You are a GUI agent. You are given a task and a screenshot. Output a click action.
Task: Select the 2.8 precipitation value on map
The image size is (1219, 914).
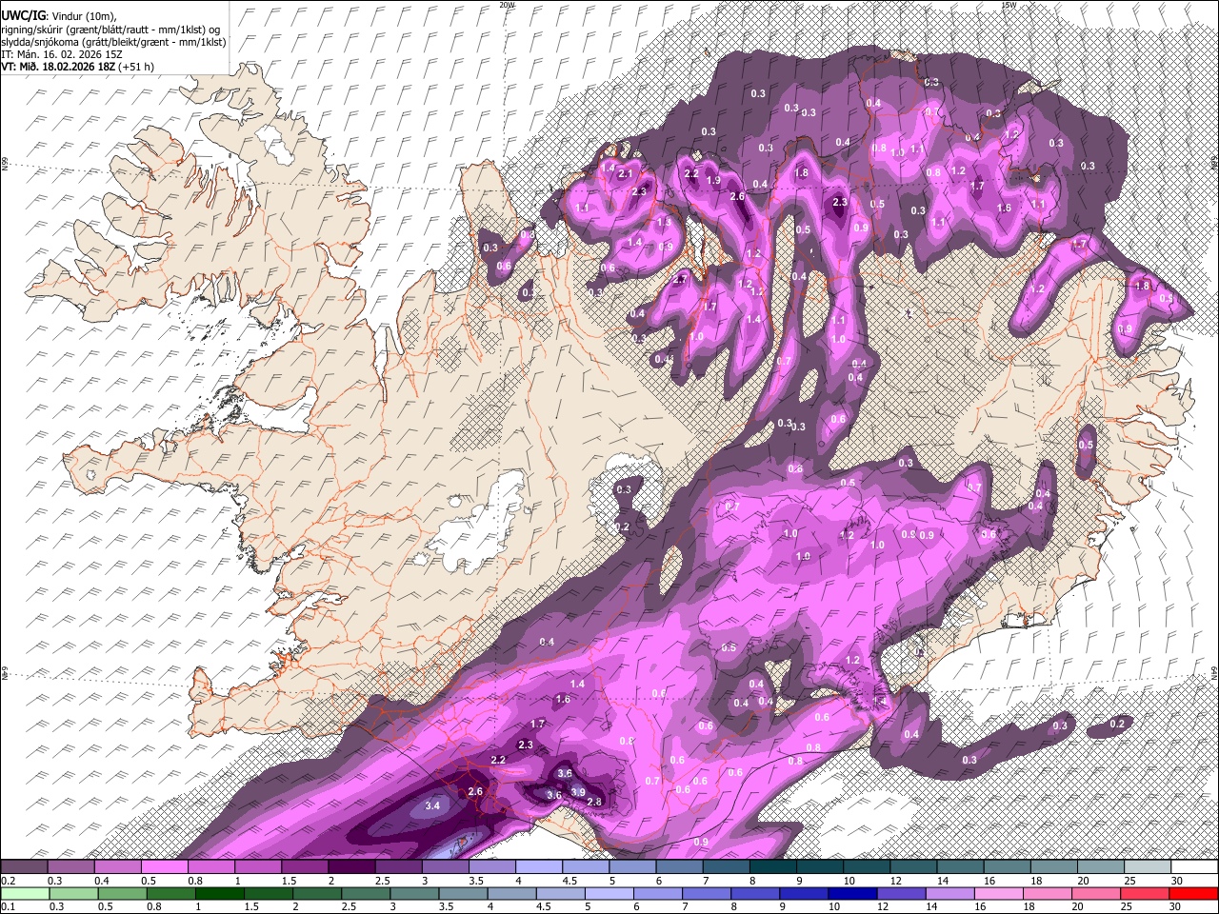(x=595, y=802)
